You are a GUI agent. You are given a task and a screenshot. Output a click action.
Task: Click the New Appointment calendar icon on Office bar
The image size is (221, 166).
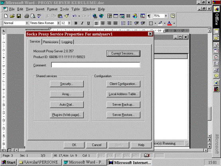tap(216, 51)
